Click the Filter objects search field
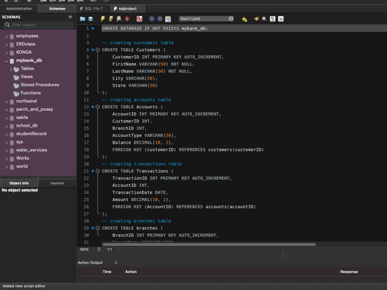This screenshot has width=387, height=290. click(38, 25)
